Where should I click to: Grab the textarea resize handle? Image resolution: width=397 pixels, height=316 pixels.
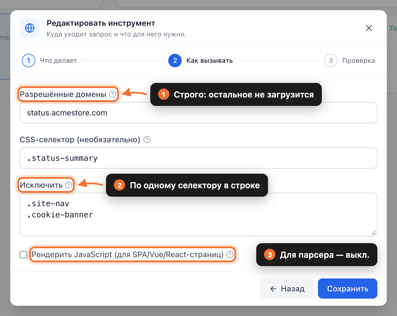(x=374, y=233)
